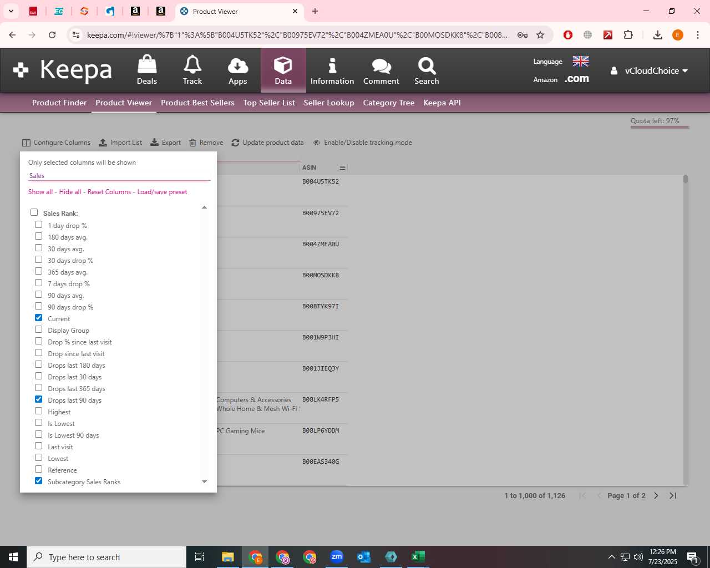
Task: Enable the Display Group checkbox
Action: pos(38,329)
